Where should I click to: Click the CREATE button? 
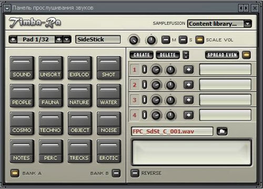click(x=141, y=55)
